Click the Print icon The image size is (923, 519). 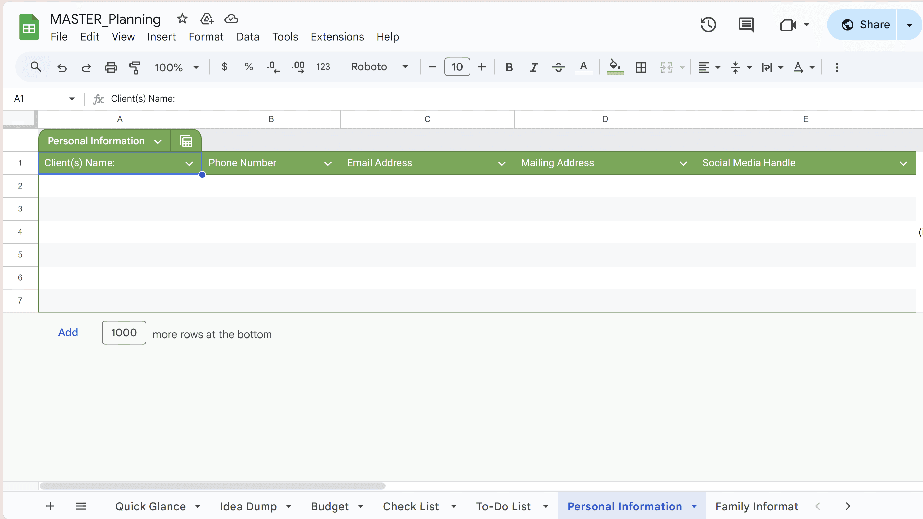point(111,67)
